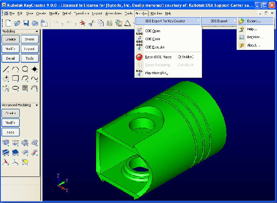Click the Detail button in Modeling palette
Image resolution: width=277 pixels, height=203 pixels.
[x=11, y=58]
